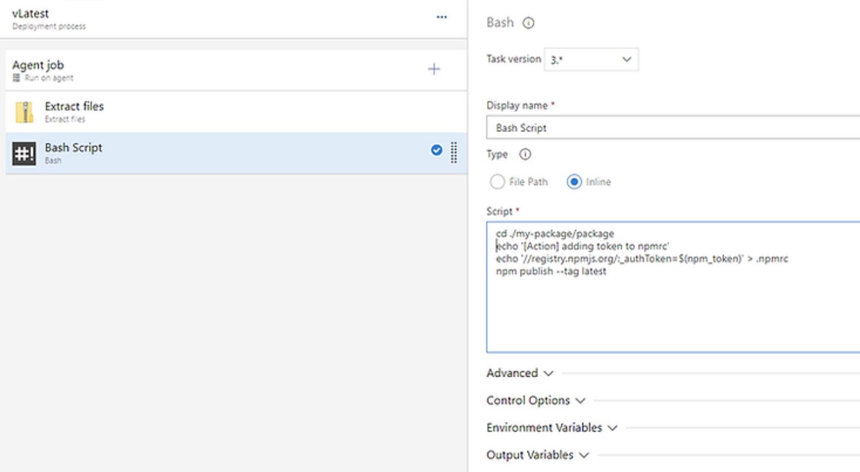This screenshot has height=472, width=860.
Task: Click the Display name input field
Action: [673, 127]
